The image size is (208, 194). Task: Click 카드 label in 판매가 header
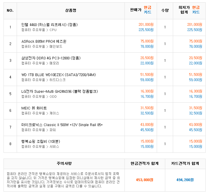click(148, 12)
